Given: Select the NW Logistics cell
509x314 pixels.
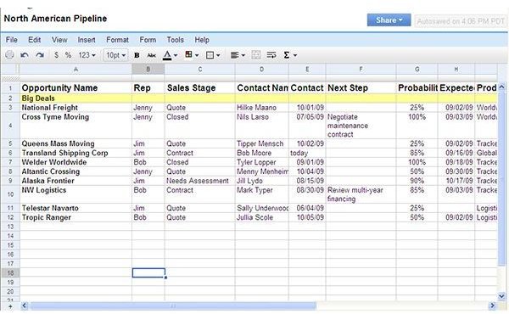Looking at the screenshot, I should (x=76, y=194).
